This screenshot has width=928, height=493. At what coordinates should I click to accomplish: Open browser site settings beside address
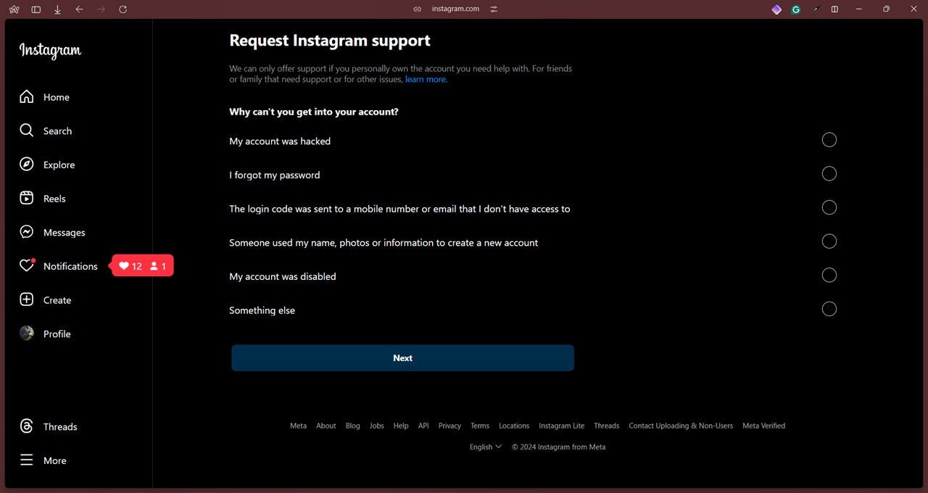tap(494, 9)
